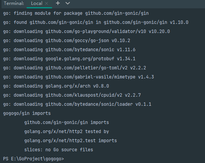Click the bytedance/sonic v1.11.6 line
The width and height of the screenshot is (205, 163).
(x=69, y=50)
